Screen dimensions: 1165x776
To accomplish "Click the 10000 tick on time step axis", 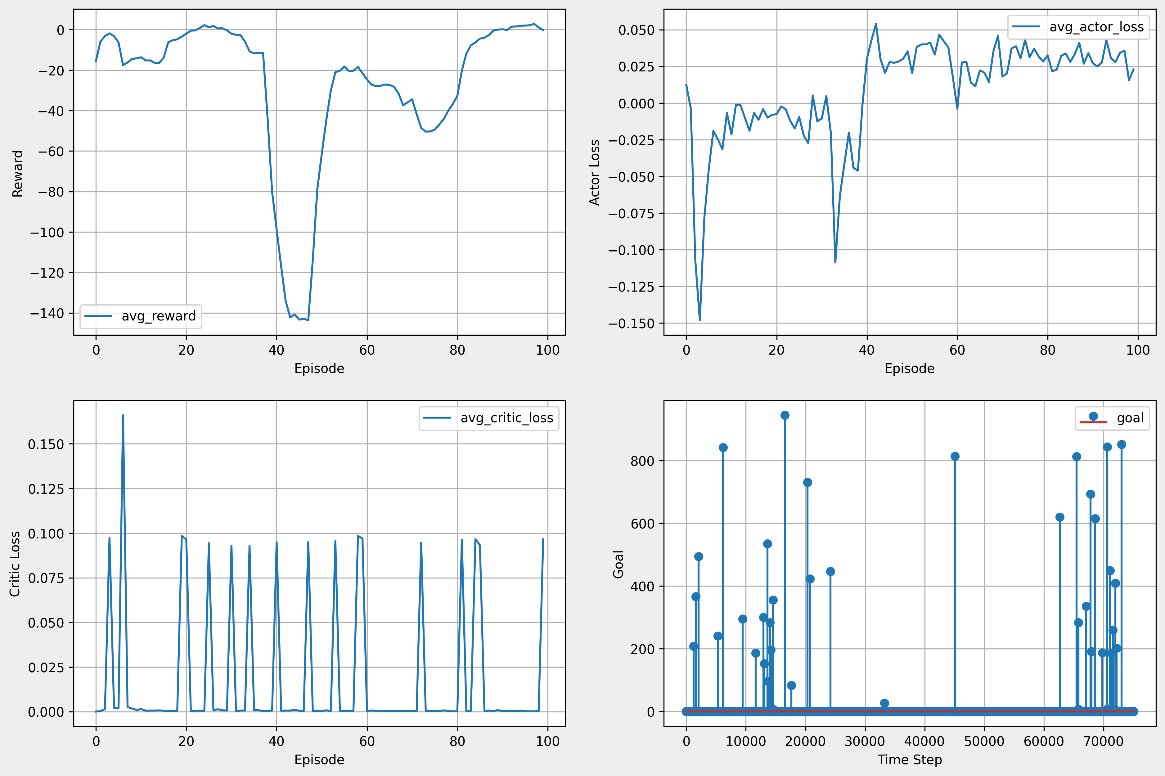I will coord(746,741).
